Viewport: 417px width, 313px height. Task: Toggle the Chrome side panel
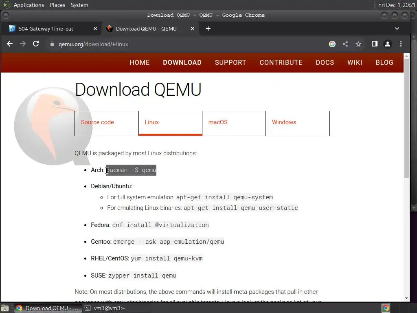click(x=375, y=44)
